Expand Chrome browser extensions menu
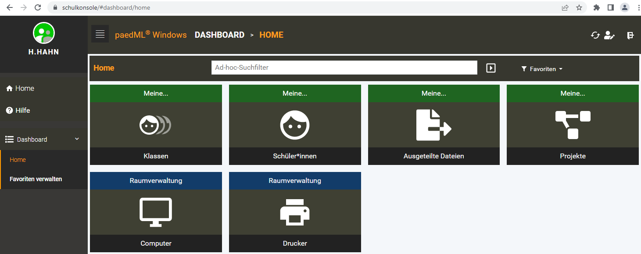Screen dimensions: 641x254 [597, 7]
